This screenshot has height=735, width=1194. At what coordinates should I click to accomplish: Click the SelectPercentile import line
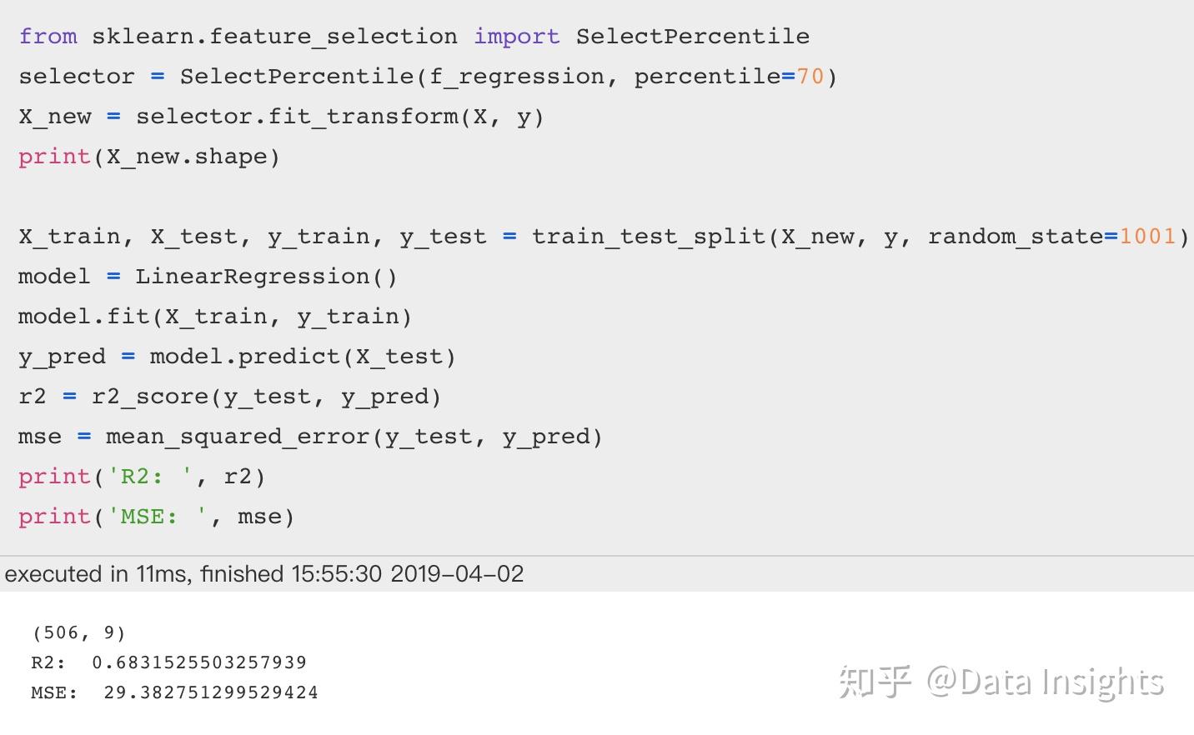414,37
